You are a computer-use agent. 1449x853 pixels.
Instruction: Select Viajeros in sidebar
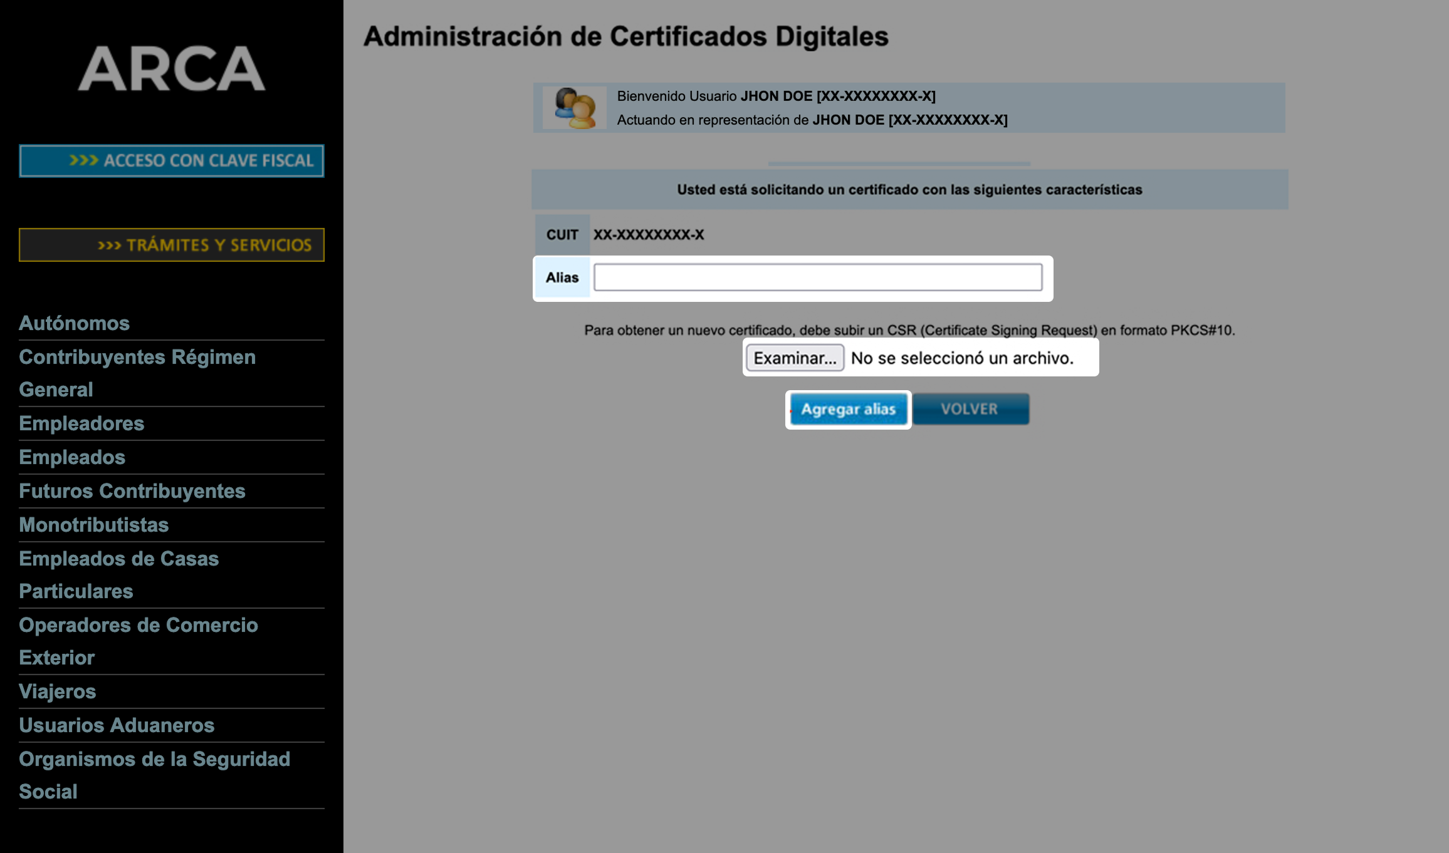[x=57, y=691]
